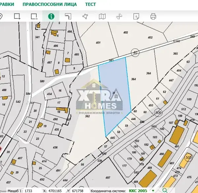Image resolution: width=198 pixels, height=193 pixels.
Task: Click parcel labeled 25
Action: [40, 168]
